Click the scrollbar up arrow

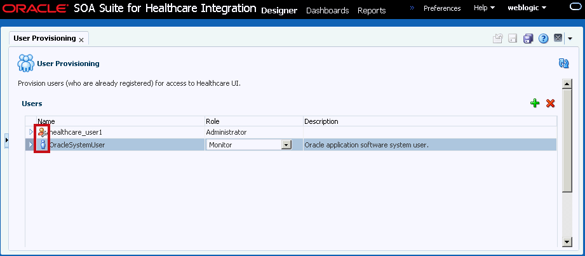567,84
